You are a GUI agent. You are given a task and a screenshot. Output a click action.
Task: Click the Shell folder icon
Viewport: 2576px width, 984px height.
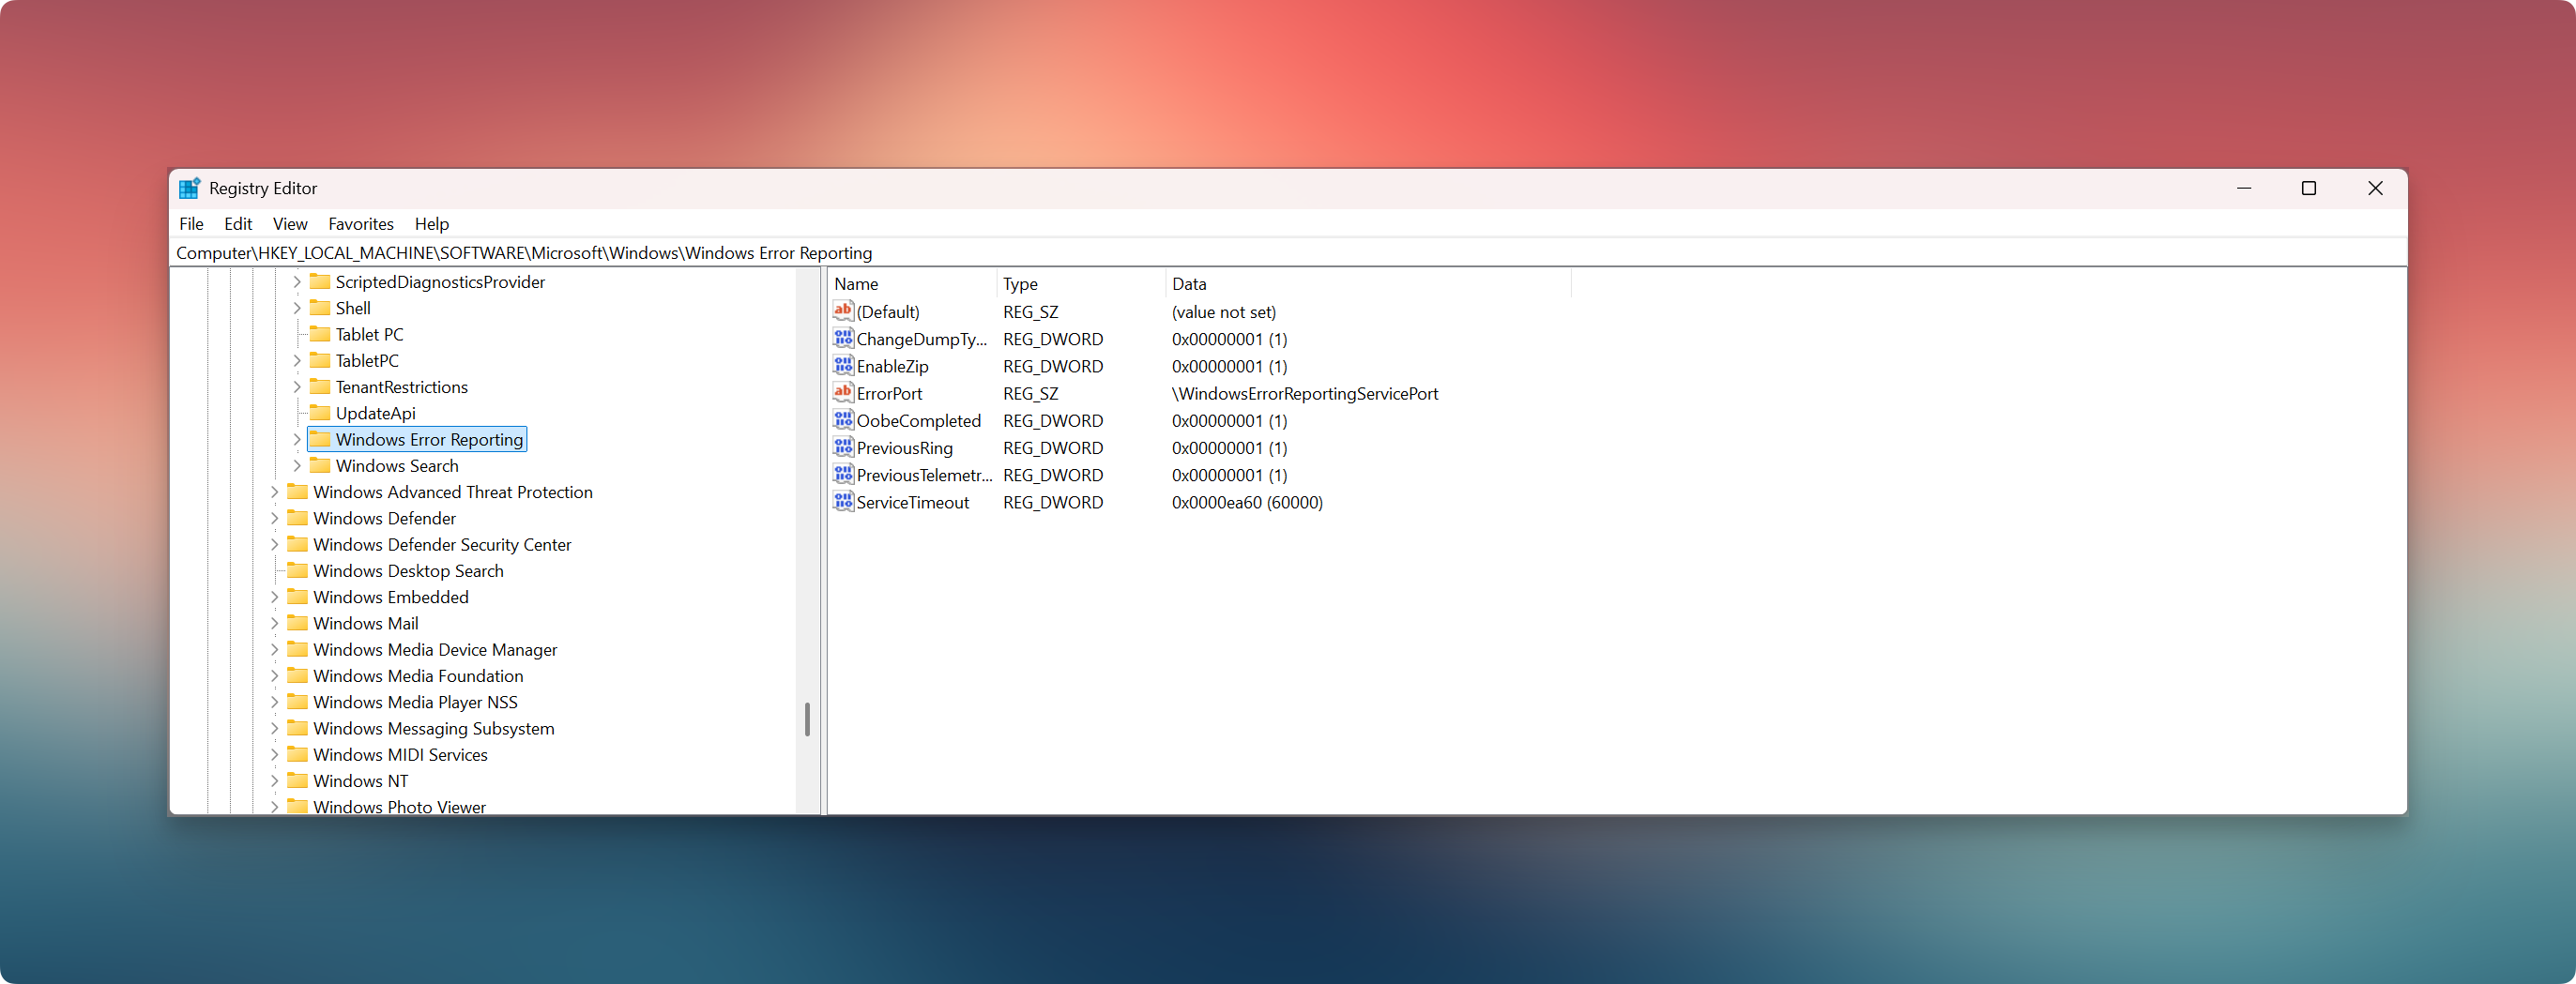click(320, 307)
